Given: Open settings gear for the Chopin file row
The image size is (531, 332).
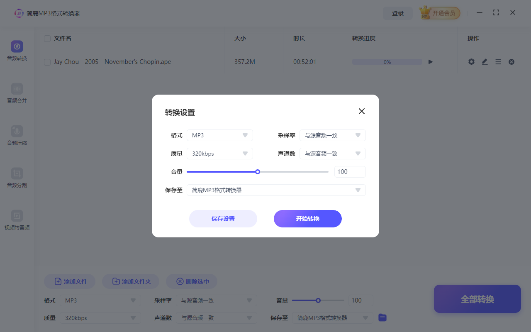Looking at the screenshot, I should pyautogui.click(x=471, y=61).
